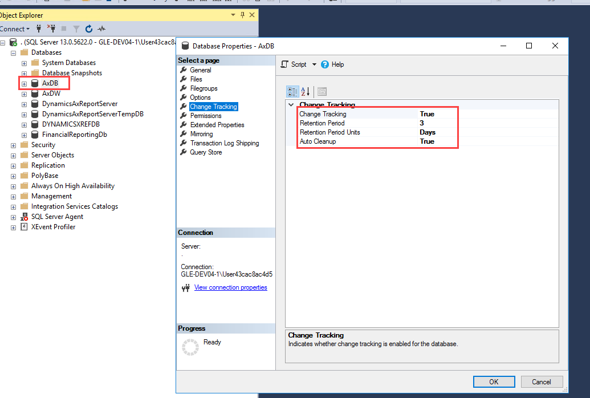Open the Connect dropdown in Object Explorer

[x=15, y=29]
